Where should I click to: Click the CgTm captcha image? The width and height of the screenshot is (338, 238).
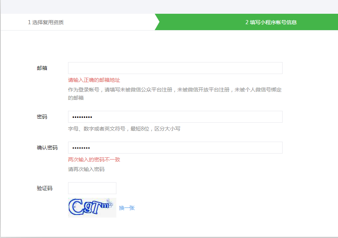tap(92, 208)
